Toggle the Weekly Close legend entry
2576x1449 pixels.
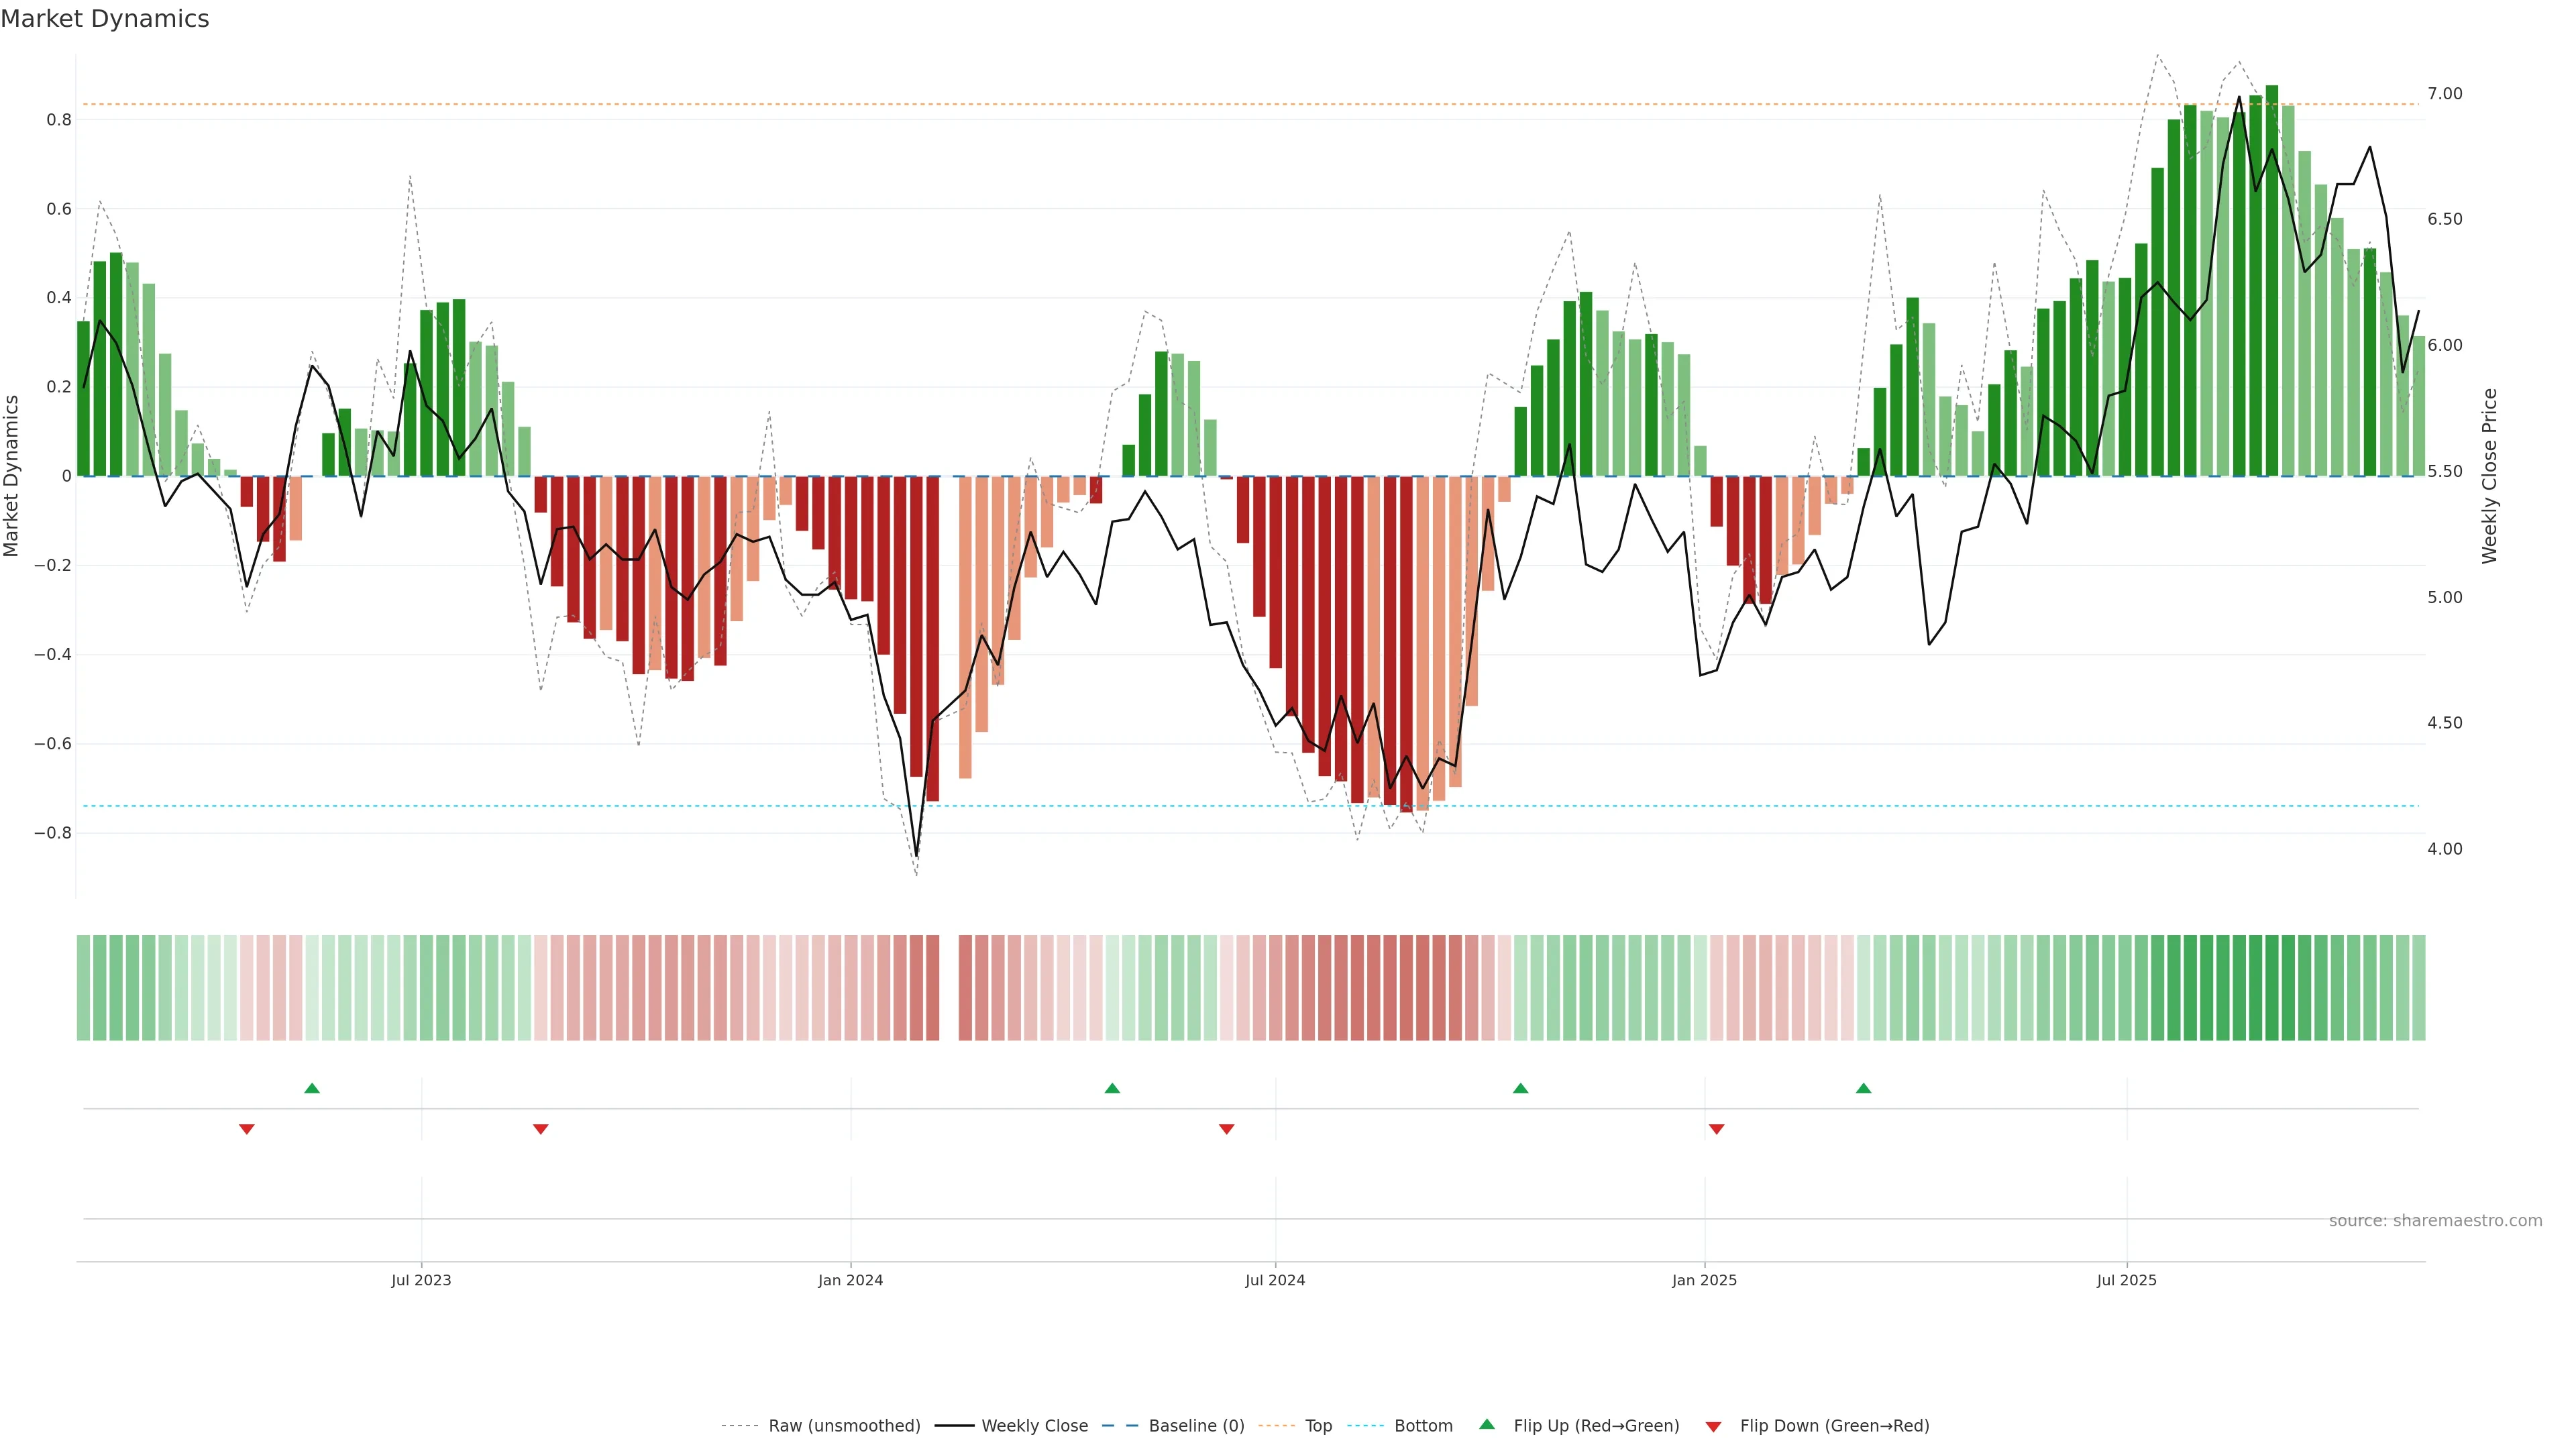[1034, 1426]
